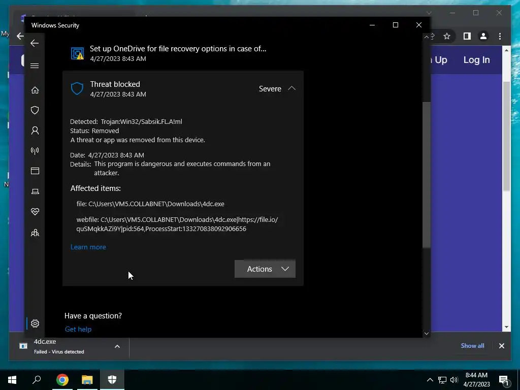Open Chrome side panel icon
This screenshot has height=390, width=520.
(467, 36)
